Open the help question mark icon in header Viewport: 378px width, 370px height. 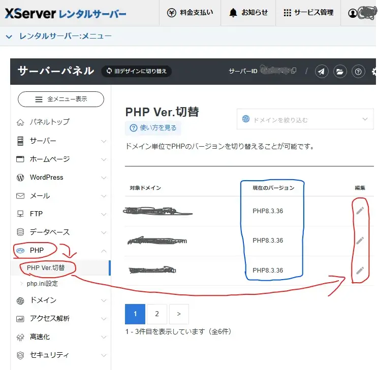click(x=358, y=71)
